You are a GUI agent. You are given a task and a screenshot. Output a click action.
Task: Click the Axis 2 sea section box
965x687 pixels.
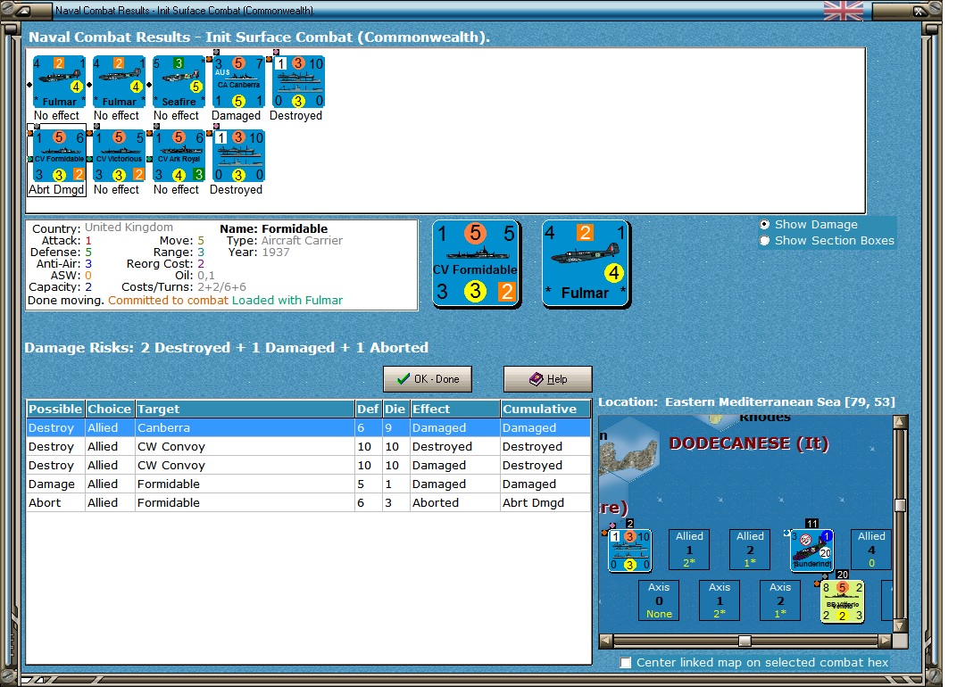pos(779,600)
